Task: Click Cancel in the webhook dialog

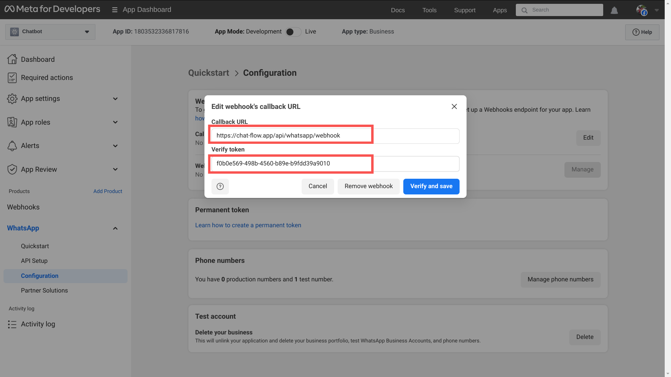Action: point(318,186)
